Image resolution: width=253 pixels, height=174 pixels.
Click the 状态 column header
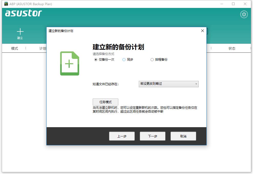click(x=232, y=48)
